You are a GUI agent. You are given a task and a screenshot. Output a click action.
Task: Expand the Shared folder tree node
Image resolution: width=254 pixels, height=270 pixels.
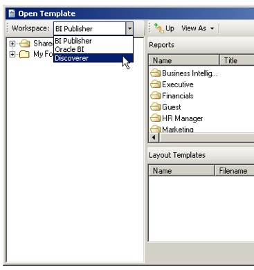12,44
